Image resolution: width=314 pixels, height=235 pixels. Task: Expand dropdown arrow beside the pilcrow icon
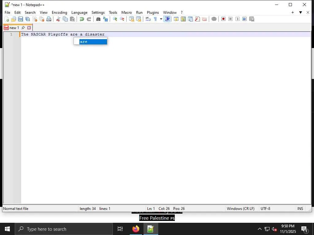pyautogui.click(x=161, y=19)
